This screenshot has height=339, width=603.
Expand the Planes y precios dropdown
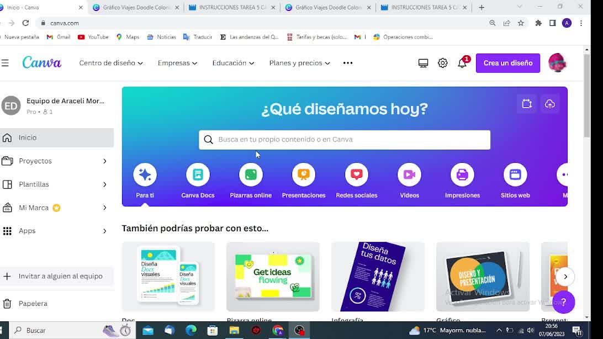[x=300, y=63]
